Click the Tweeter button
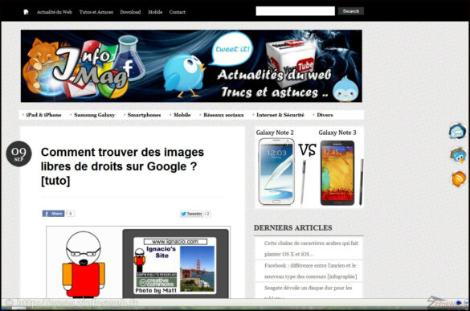Viewport: 470px width, 311px height. [191, 214]
